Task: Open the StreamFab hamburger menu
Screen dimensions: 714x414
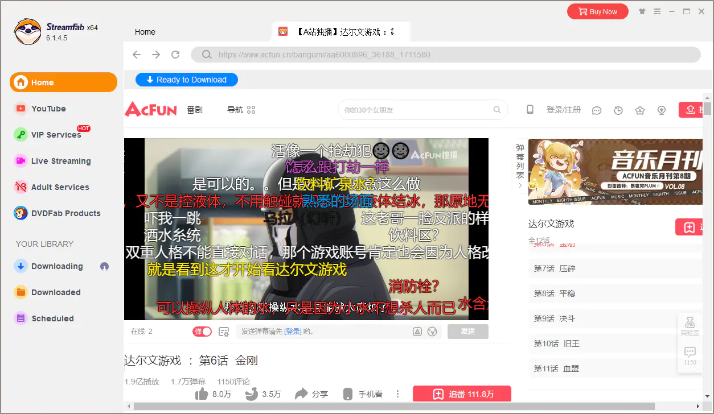Action: pos(657,11)
